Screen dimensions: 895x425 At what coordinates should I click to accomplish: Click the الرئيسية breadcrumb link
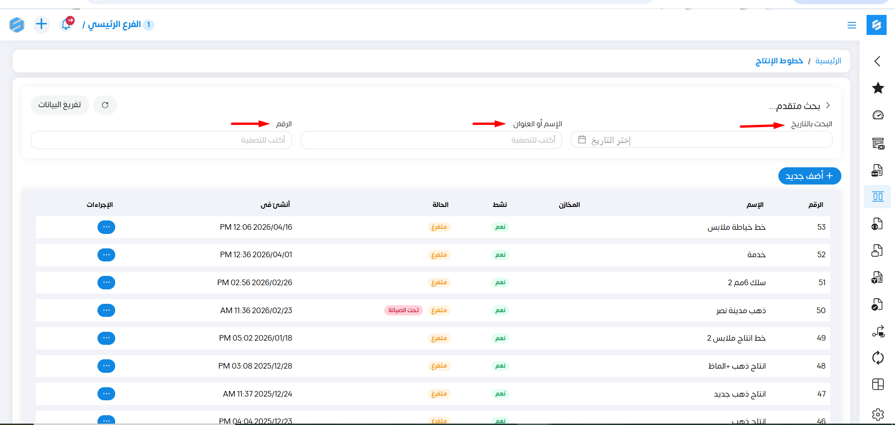pos(828,61)
